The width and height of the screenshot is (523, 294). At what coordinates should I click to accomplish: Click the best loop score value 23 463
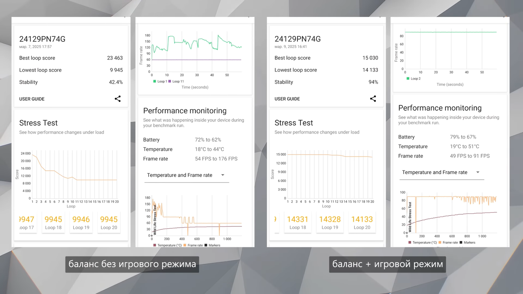[x=115, y=58]
